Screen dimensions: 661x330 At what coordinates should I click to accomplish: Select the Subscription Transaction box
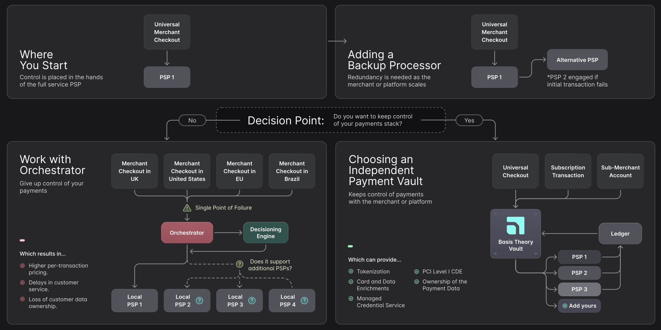click(568, 171)
